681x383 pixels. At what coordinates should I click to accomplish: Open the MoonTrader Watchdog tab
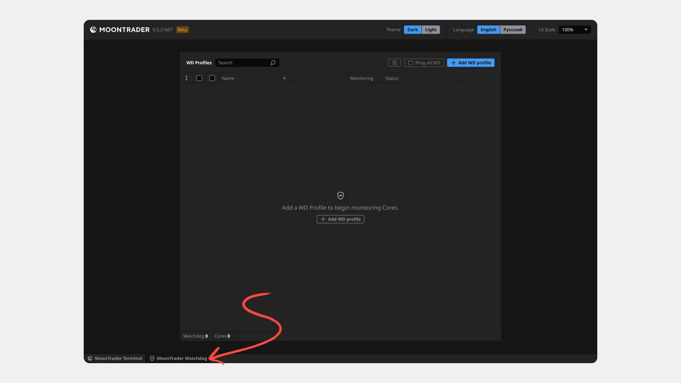pos(182,359)
